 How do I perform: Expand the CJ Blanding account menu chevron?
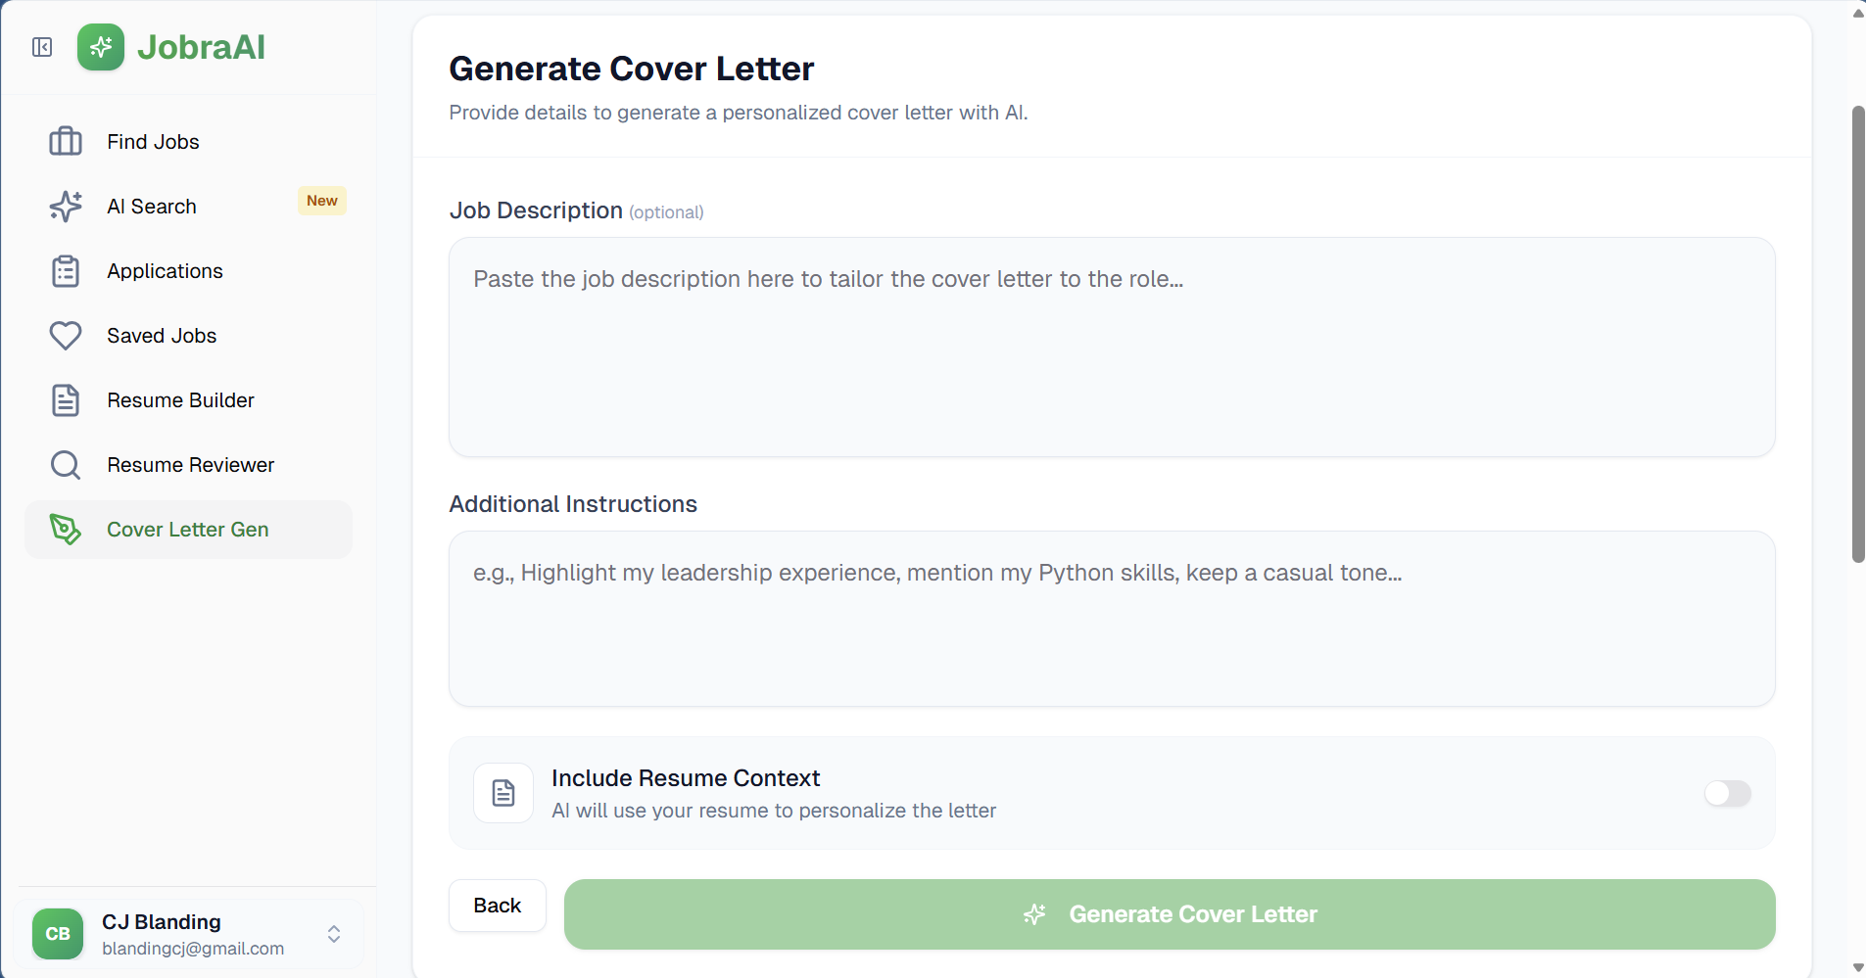coord(334,934)
